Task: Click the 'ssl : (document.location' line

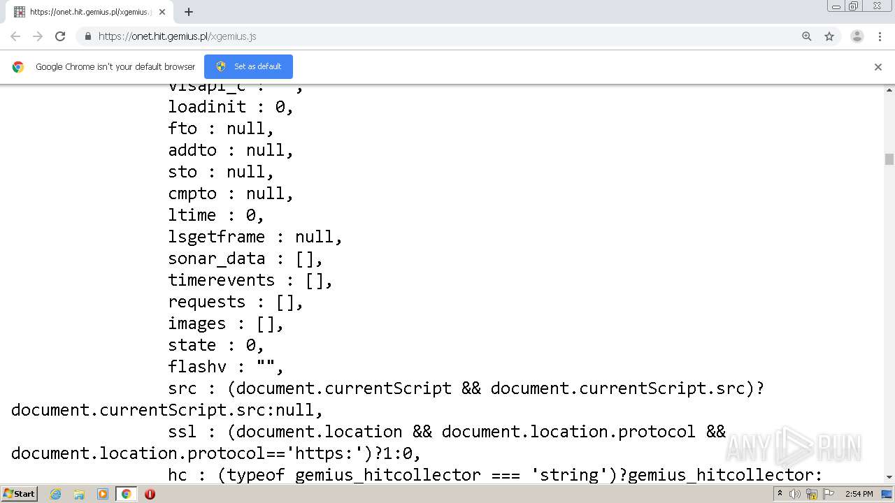Action: tap(447, 432)
